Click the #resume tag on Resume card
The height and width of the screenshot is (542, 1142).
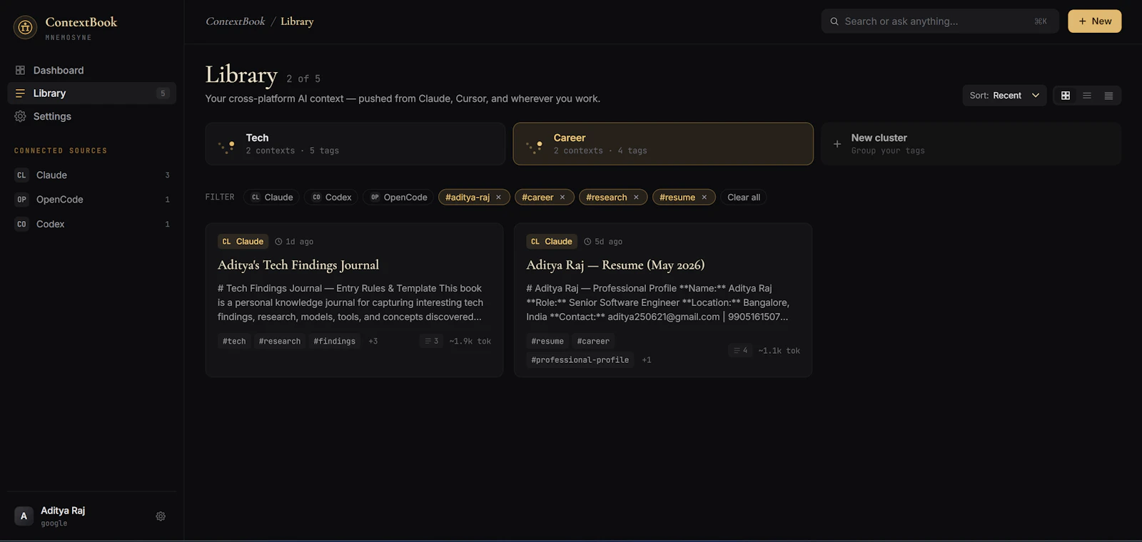547,342
